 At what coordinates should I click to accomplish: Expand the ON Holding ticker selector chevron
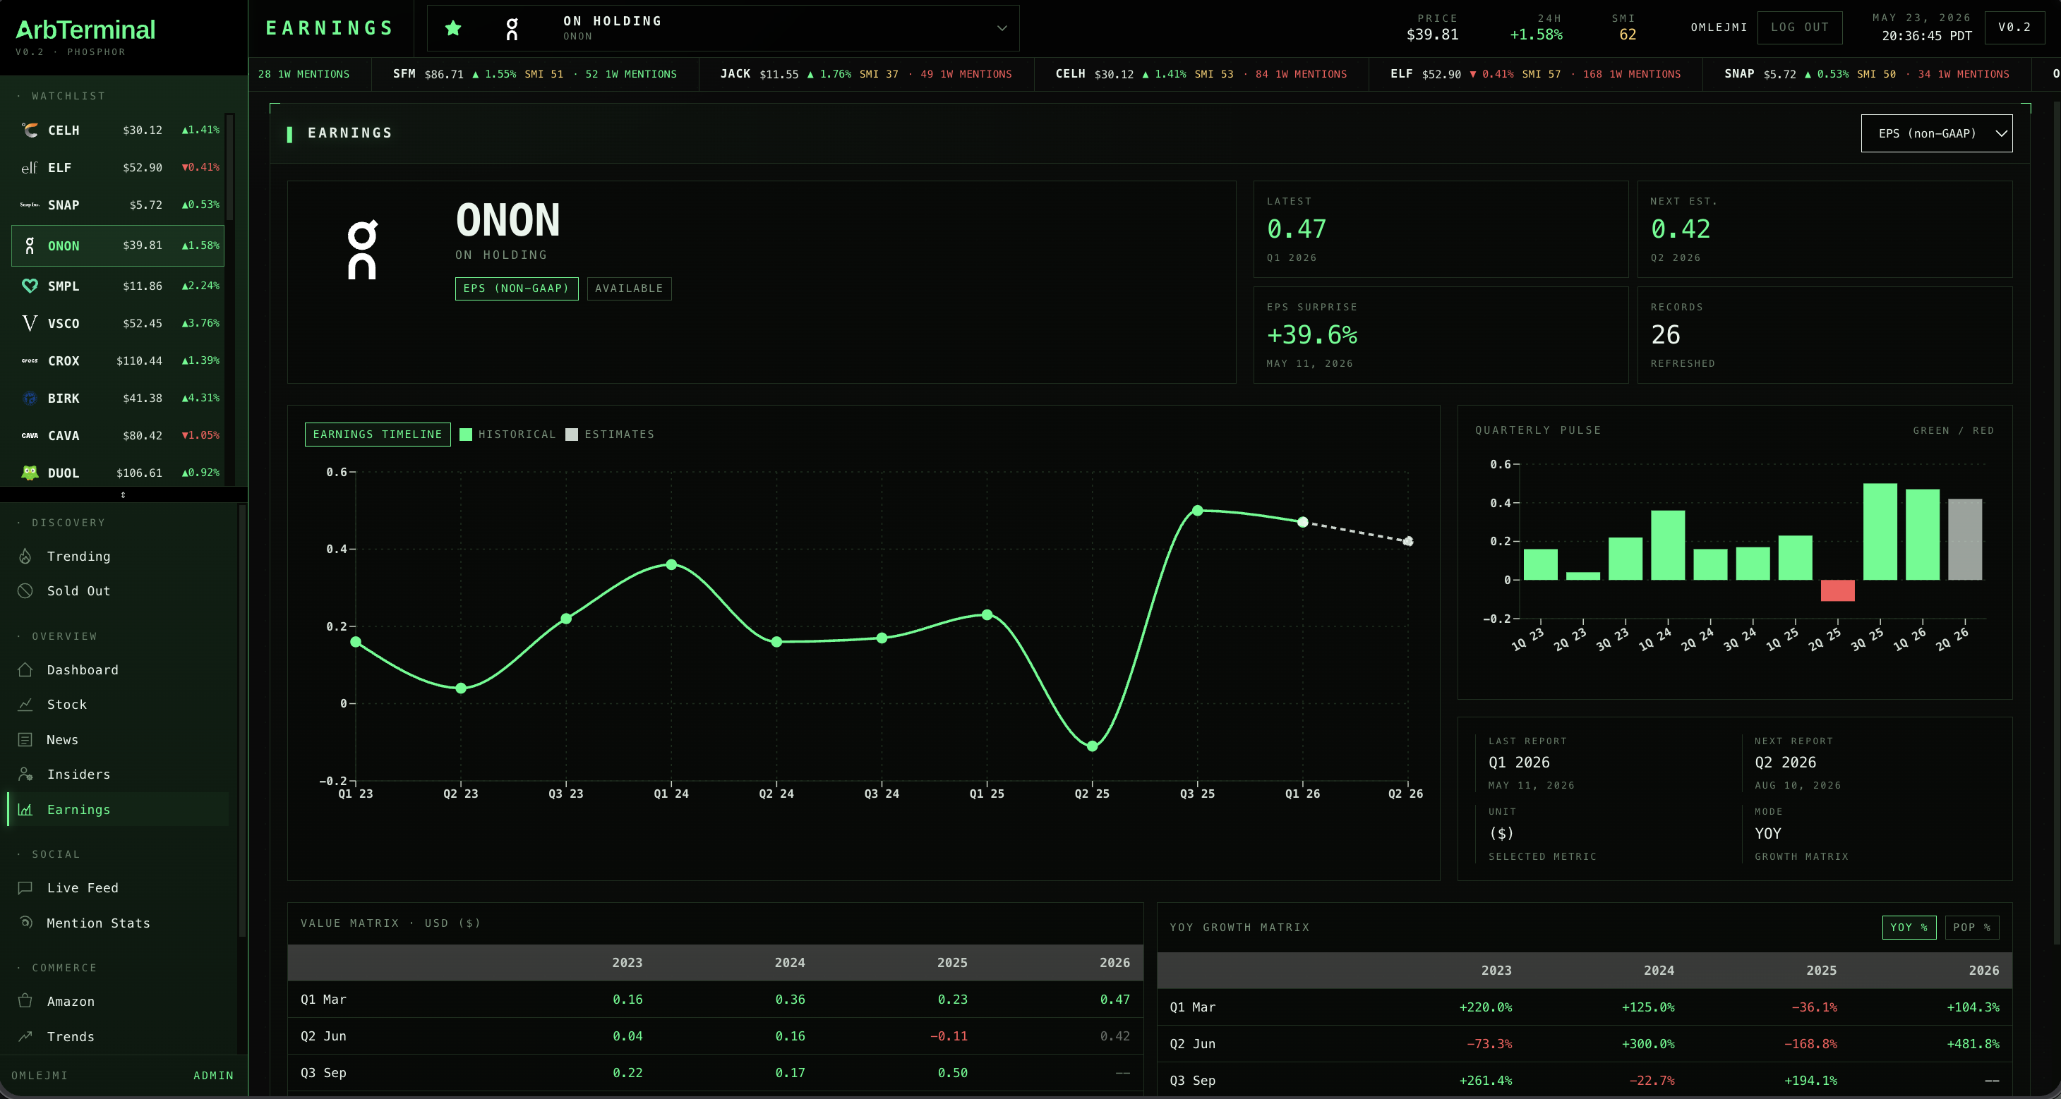1002,28
